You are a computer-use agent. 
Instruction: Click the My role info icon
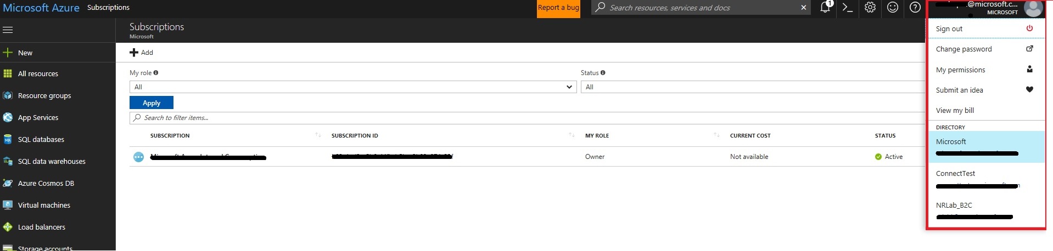[x=156, y=72]
